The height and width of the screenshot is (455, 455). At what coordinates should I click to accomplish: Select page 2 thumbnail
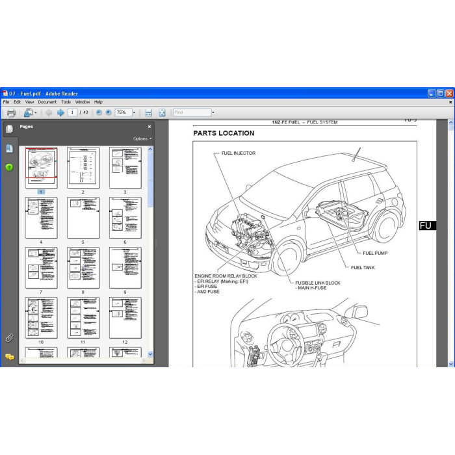click(83, 168)
